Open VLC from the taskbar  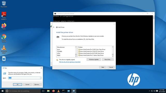click(x=58, y=91)
